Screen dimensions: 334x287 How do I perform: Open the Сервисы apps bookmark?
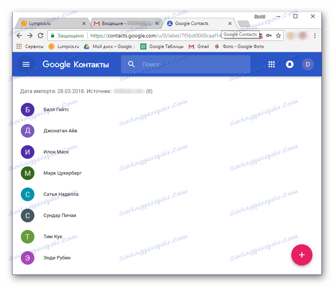(30, 47)
